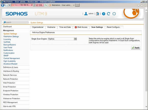Open Customization page
The height and width of the screenshot is (110, 148).
click(x=9, y=53)
